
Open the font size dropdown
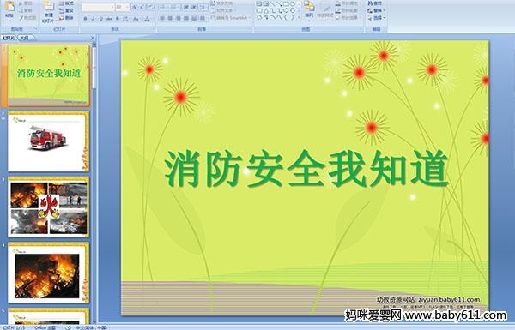(127, 7)
